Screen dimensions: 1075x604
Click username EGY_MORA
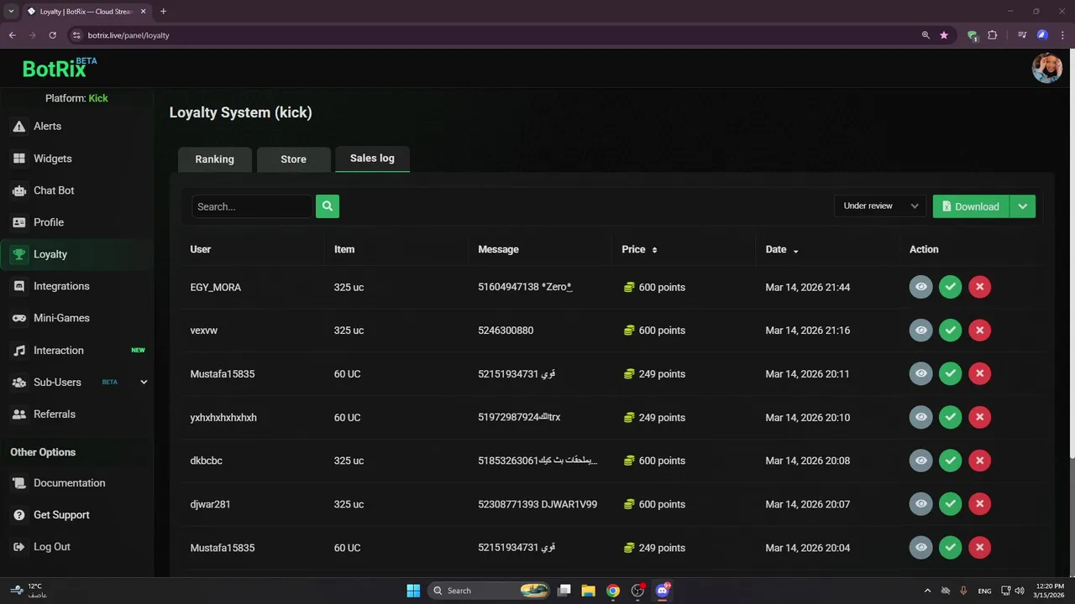(x=215, y=287)
